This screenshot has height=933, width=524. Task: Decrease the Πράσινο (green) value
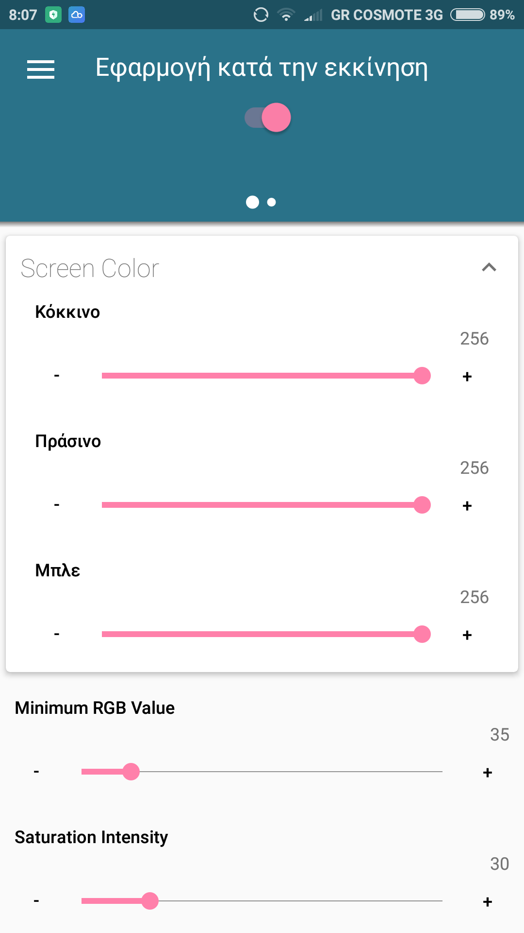(x=57, y=505)
